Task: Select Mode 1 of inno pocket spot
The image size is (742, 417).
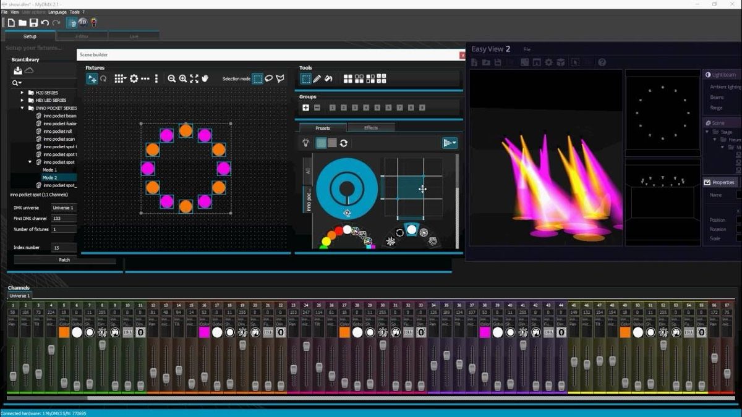Action: tap(49, 170)
